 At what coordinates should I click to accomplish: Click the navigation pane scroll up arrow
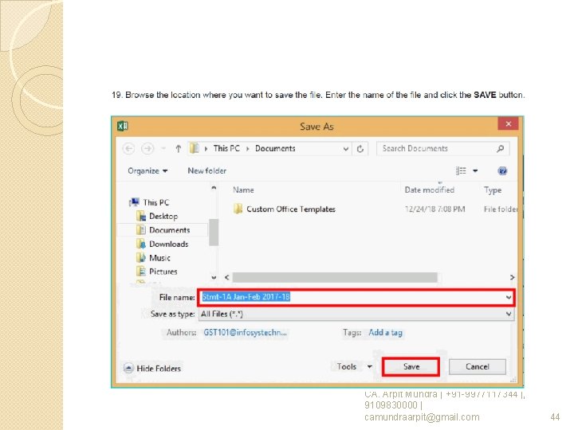[x=214, y=188]
